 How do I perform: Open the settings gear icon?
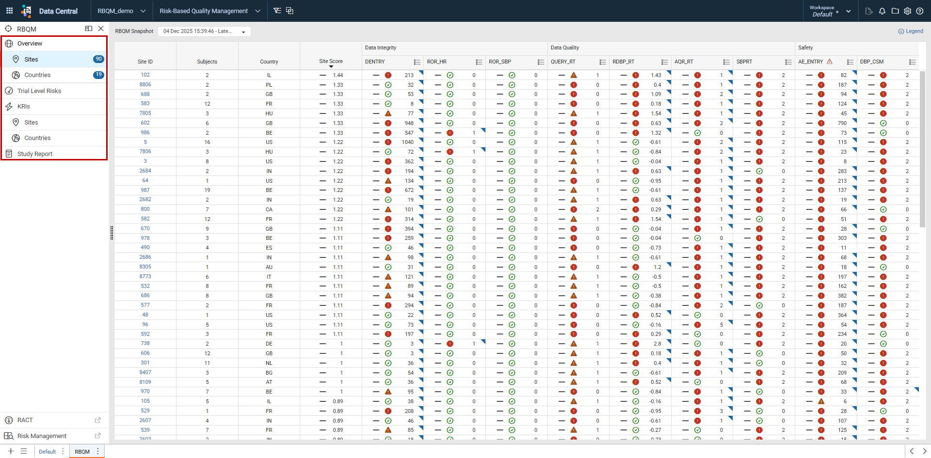[907, 11]
